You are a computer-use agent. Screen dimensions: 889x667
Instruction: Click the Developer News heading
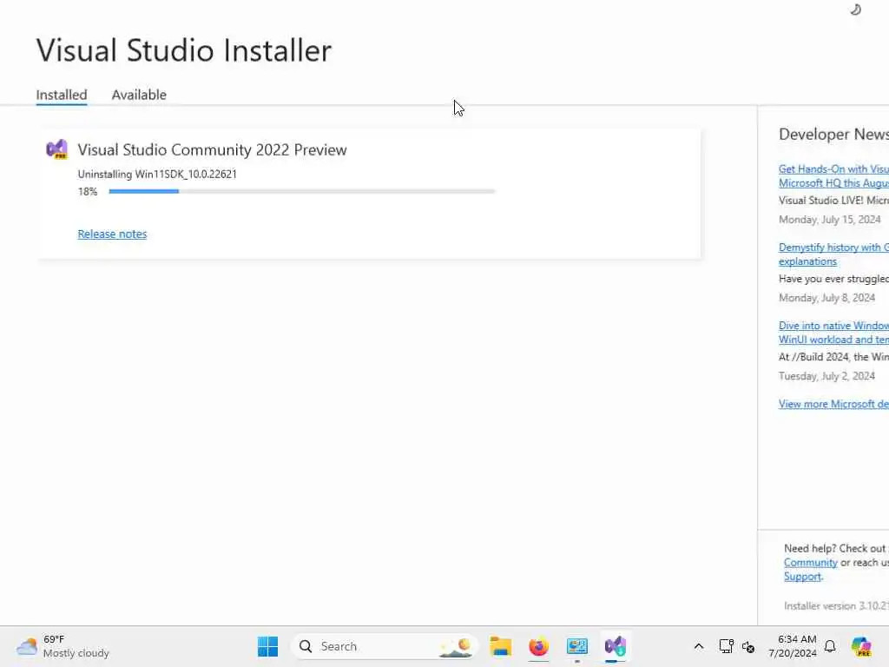click(833, 135)
